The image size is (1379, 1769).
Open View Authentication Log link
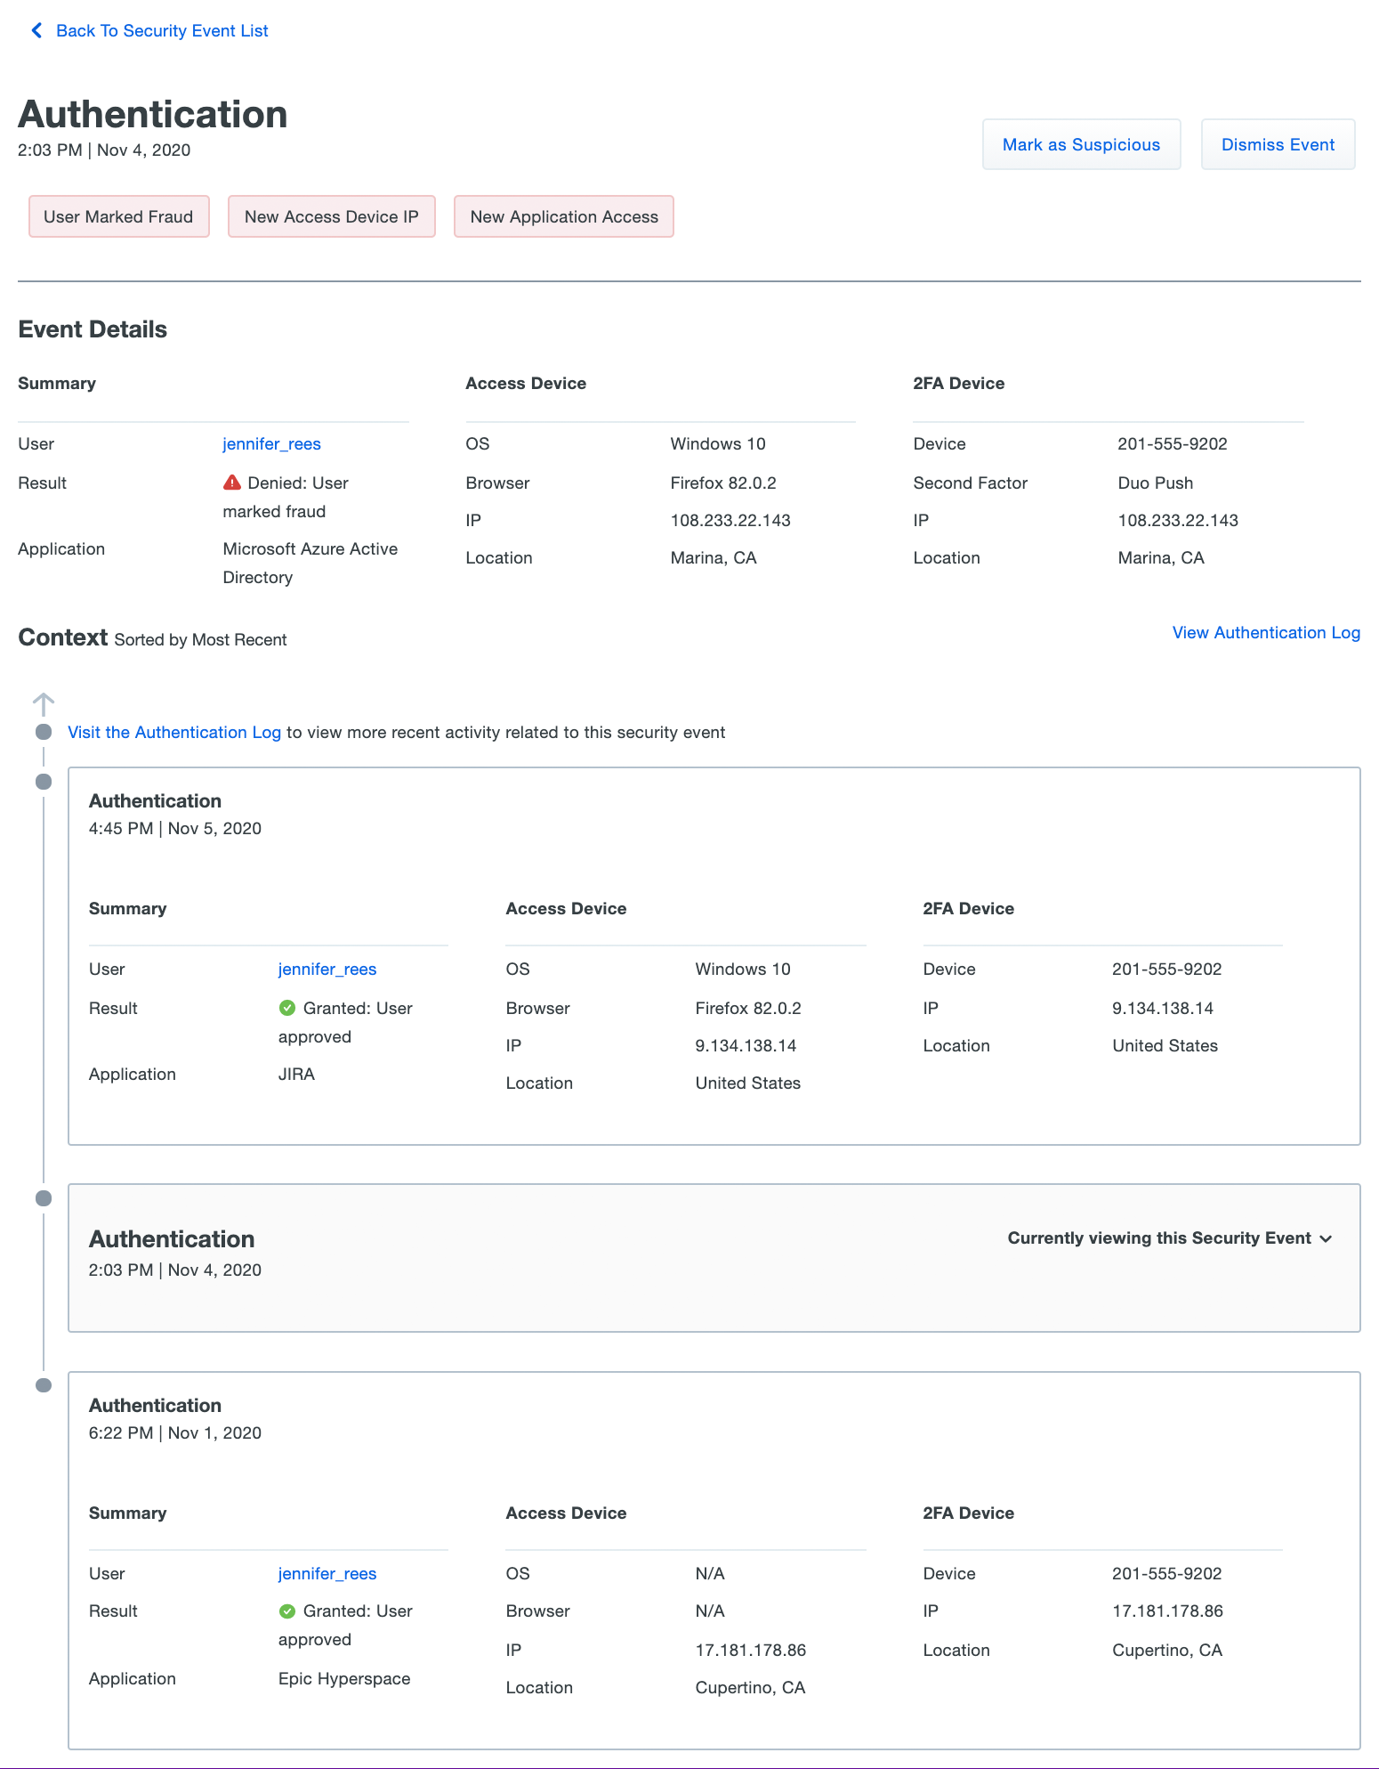(x=1266, y=632)
